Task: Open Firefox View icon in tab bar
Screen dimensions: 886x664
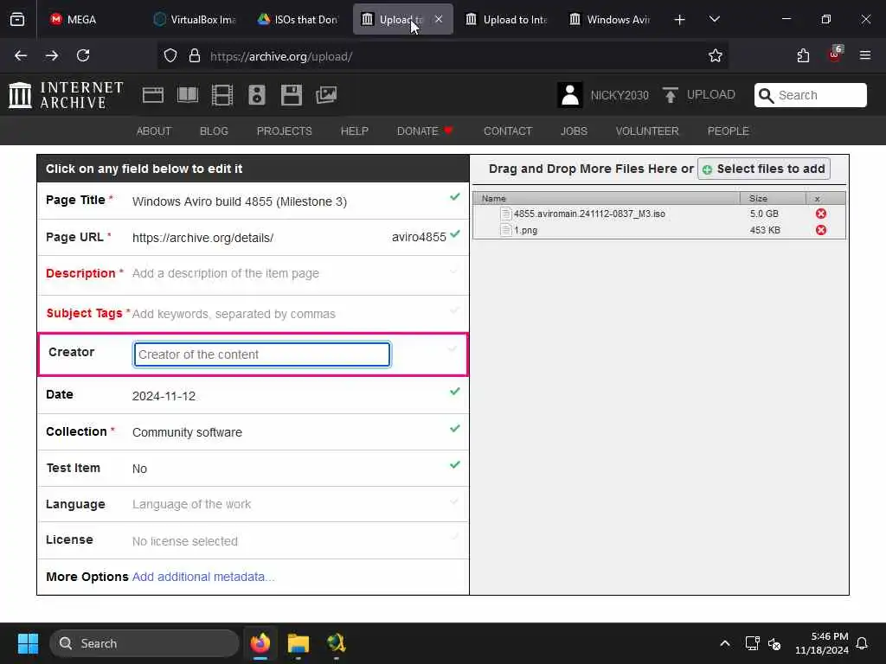Action: (17, 20)
